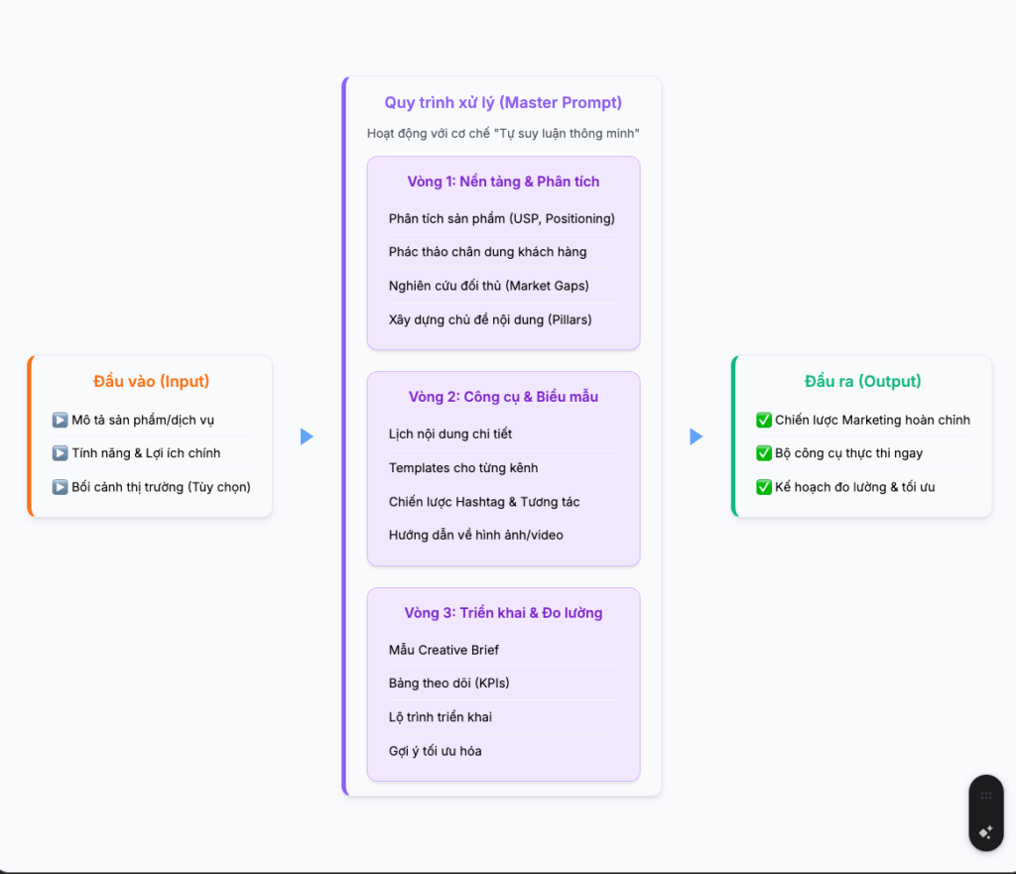
Task: Click "Gợi ý tối ưu hóa"
Action: click(435, 751)
